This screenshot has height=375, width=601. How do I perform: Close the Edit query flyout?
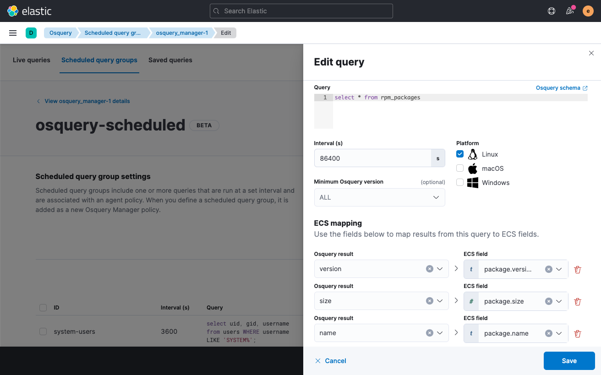tap(591, 54)
